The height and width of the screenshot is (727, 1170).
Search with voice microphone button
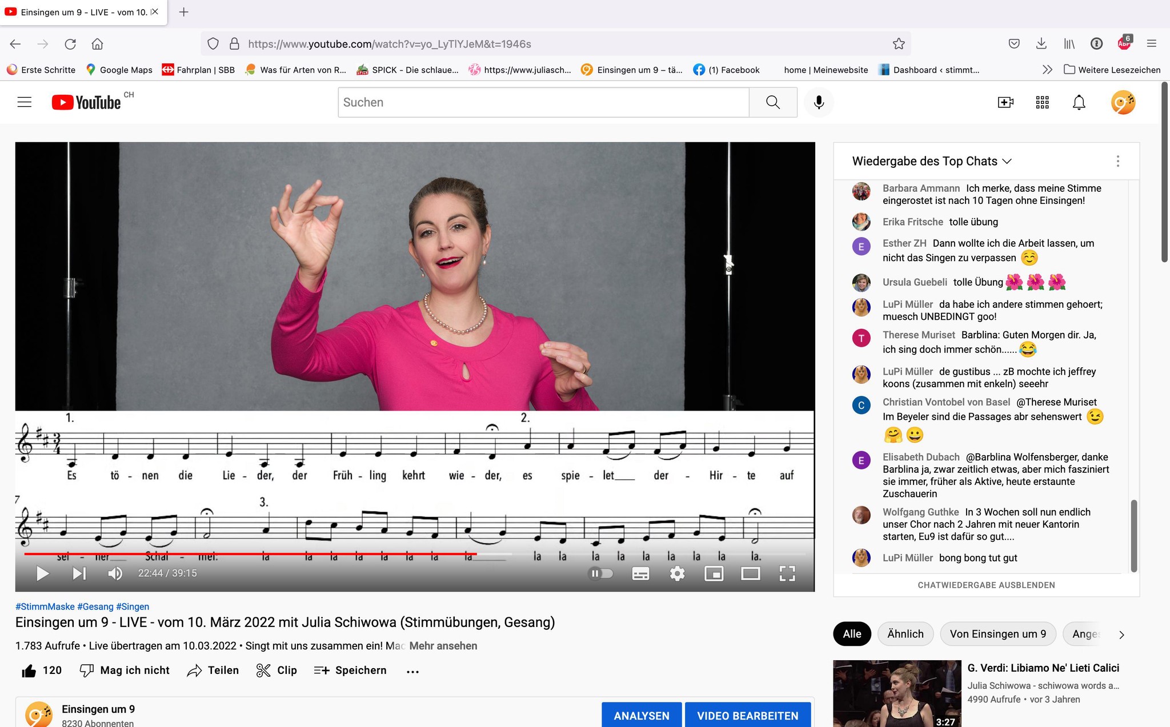click(x=819, y=103)
